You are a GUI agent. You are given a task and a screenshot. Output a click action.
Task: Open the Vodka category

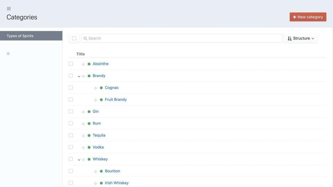(x=98, y=147)
